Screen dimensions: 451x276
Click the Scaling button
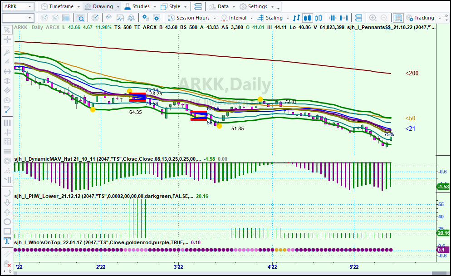tap(270, 18)
